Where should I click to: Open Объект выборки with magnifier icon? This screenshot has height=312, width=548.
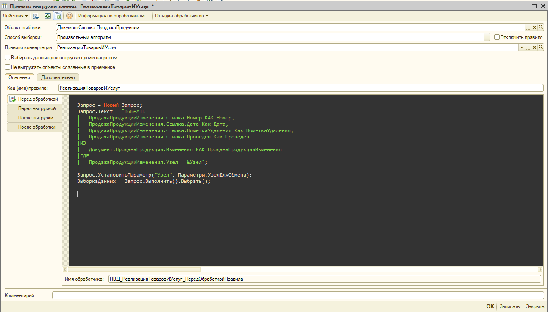click(541, 27)
